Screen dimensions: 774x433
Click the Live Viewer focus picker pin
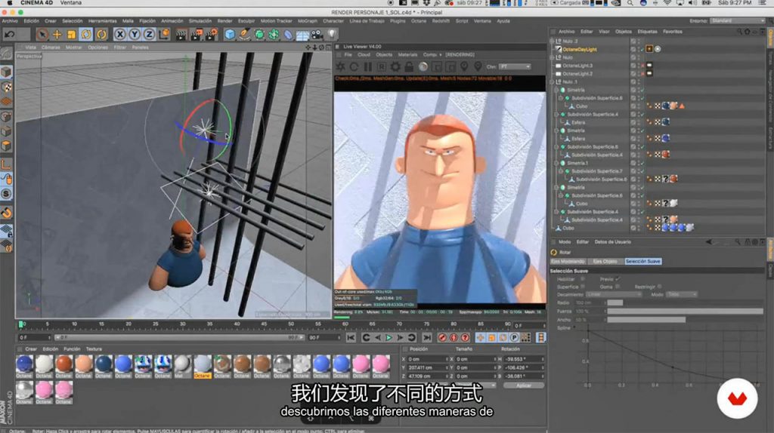coord(465,66)
